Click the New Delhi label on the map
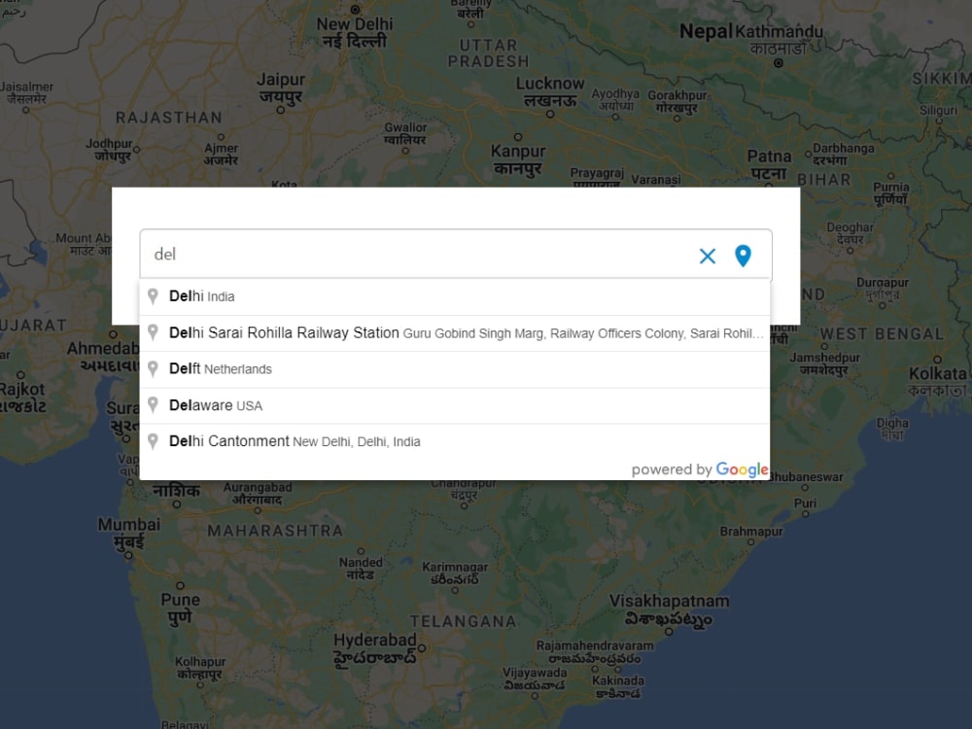 (355, 32)
